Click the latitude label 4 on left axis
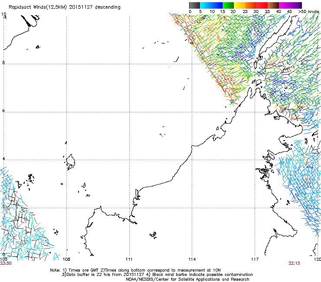 (3, 159)
